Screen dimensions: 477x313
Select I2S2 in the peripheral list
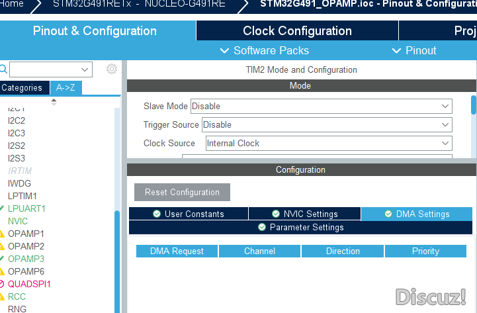pyautogui.click(x=17, y=146)
